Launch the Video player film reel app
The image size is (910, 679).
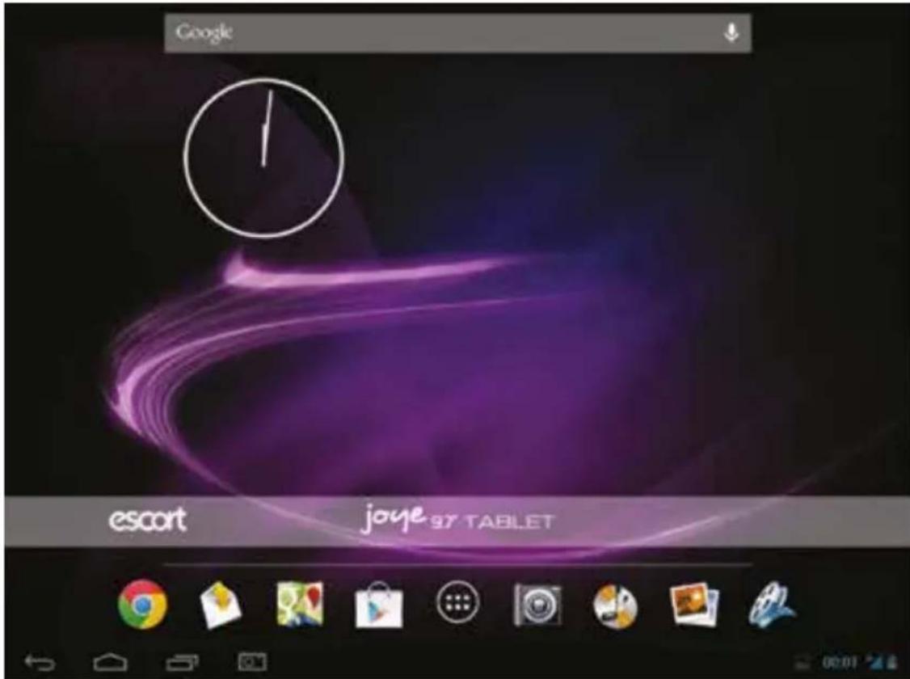pyautogui.click(x=772, y=605)
